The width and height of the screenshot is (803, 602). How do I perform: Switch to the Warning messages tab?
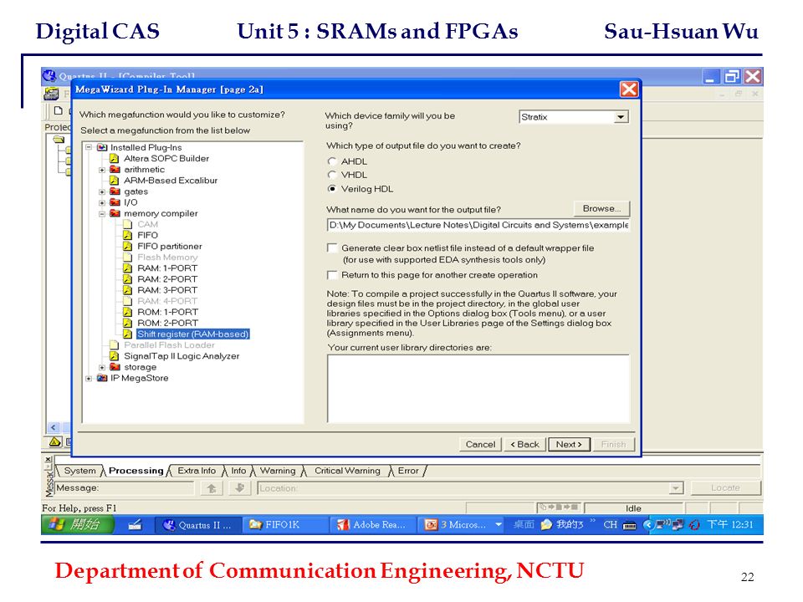[x=278, y=471]
